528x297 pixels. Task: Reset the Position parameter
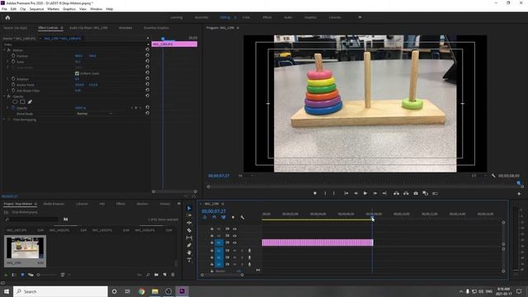click(147, 55)
